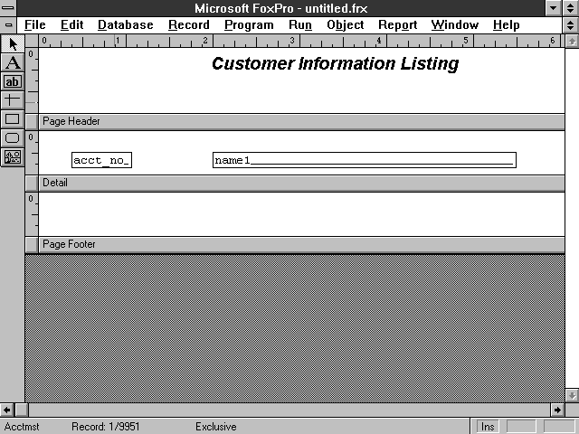Image resolution: width=579 pixels, height=434 pixels.
Task: Select the Rectangle tool
Action: (x=12, y=118)
